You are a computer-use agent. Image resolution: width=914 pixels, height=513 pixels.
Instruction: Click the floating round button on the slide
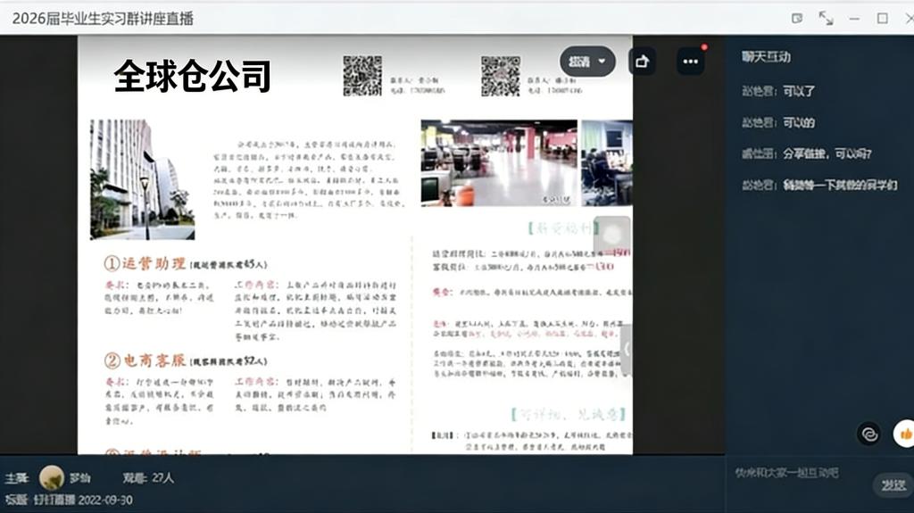612,235
